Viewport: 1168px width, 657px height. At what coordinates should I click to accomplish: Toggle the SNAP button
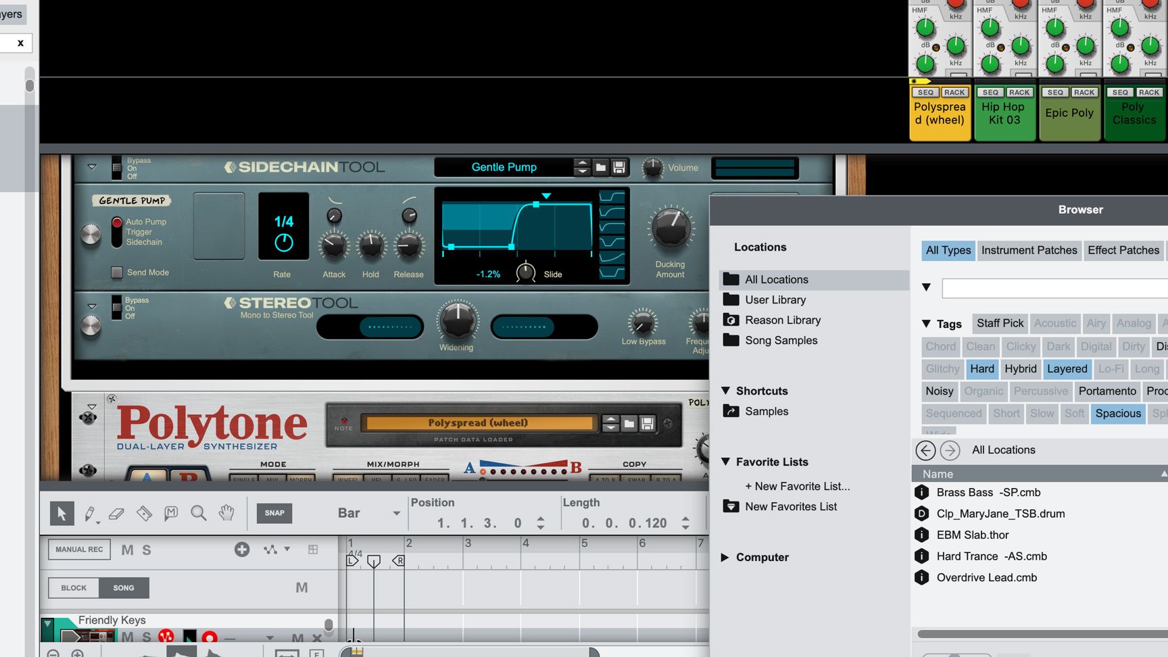[274, 513]
